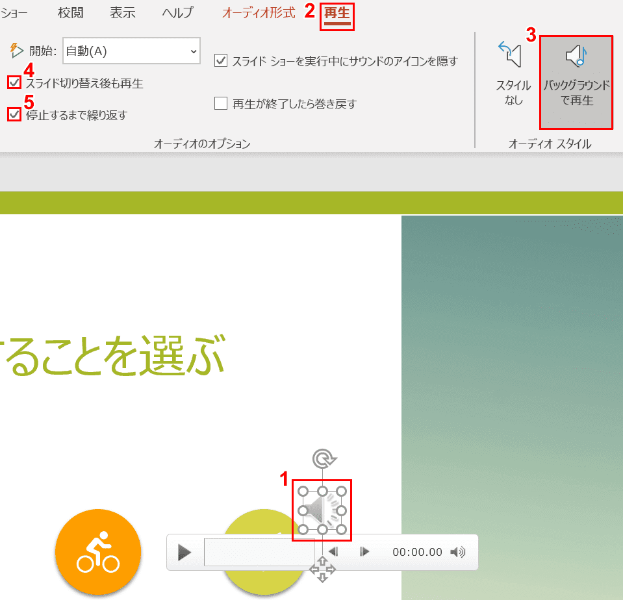The width and height of the screenshot is (623, 600).
Task: Click the バックグラウンドで再生 button
Action: click(576, 82)
